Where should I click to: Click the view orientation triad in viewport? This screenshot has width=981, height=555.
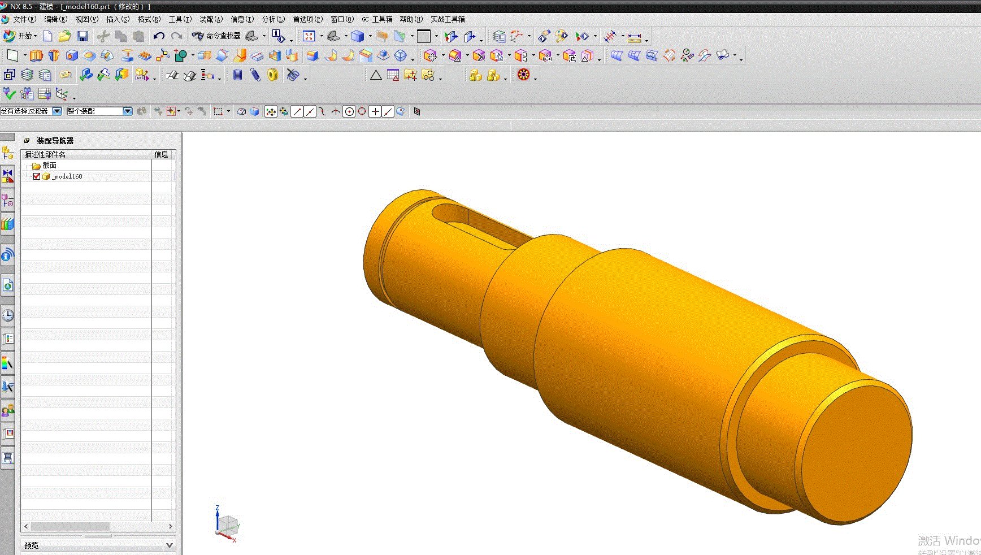coord(227,526)
